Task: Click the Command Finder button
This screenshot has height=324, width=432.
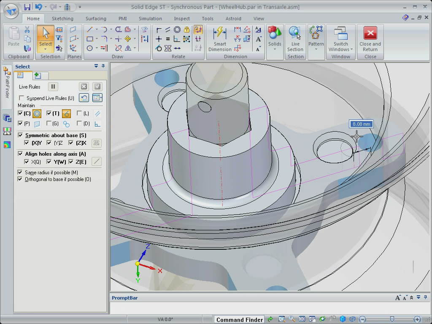Action: pos(239,320)
